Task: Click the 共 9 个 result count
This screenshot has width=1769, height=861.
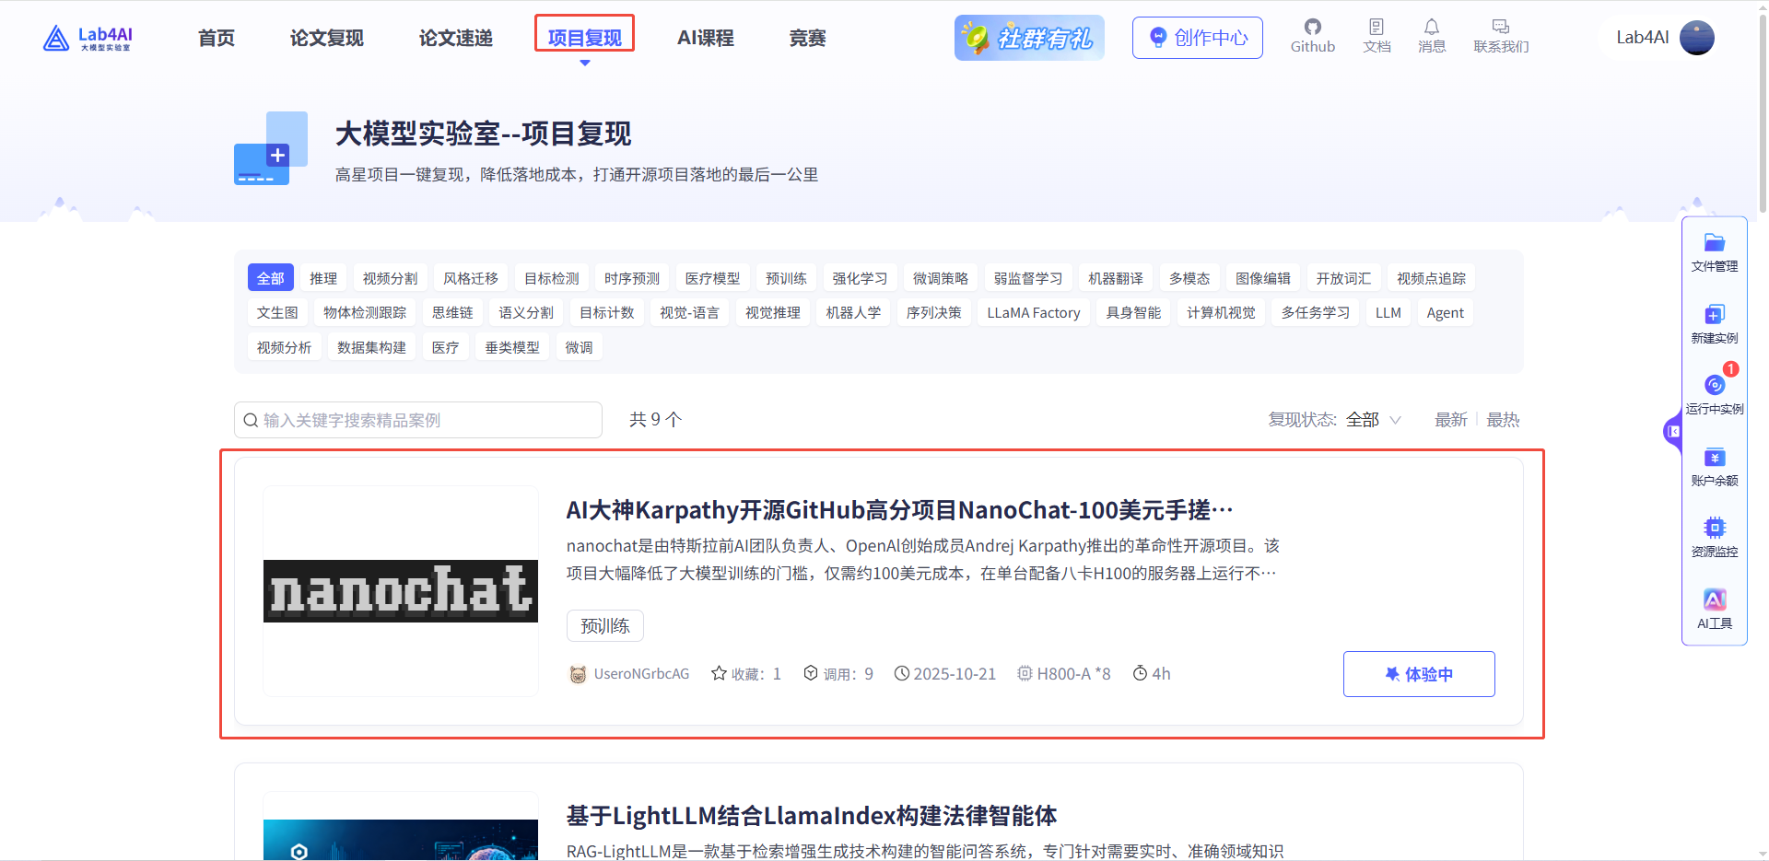Action: [x=656, y=420]
